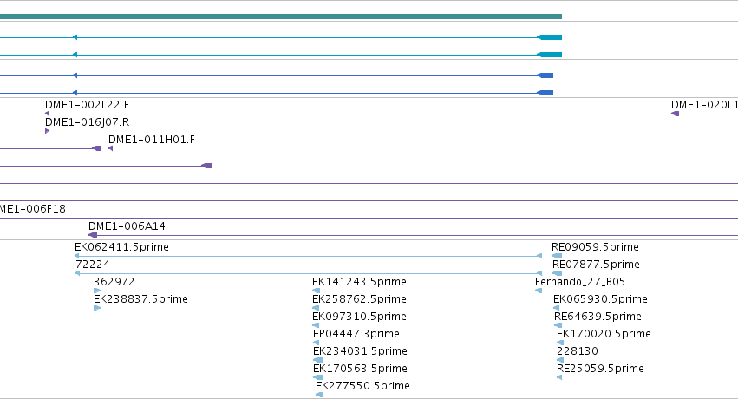This screenshot has height=399, width=738.
Task: Select the DME1-020L1 feature label
Action: coord(704,104)
